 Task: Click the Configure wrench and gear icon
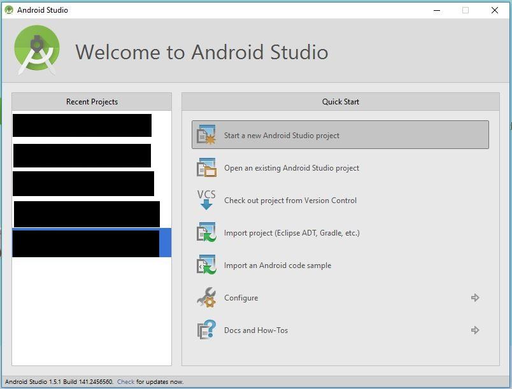point(206,298)
